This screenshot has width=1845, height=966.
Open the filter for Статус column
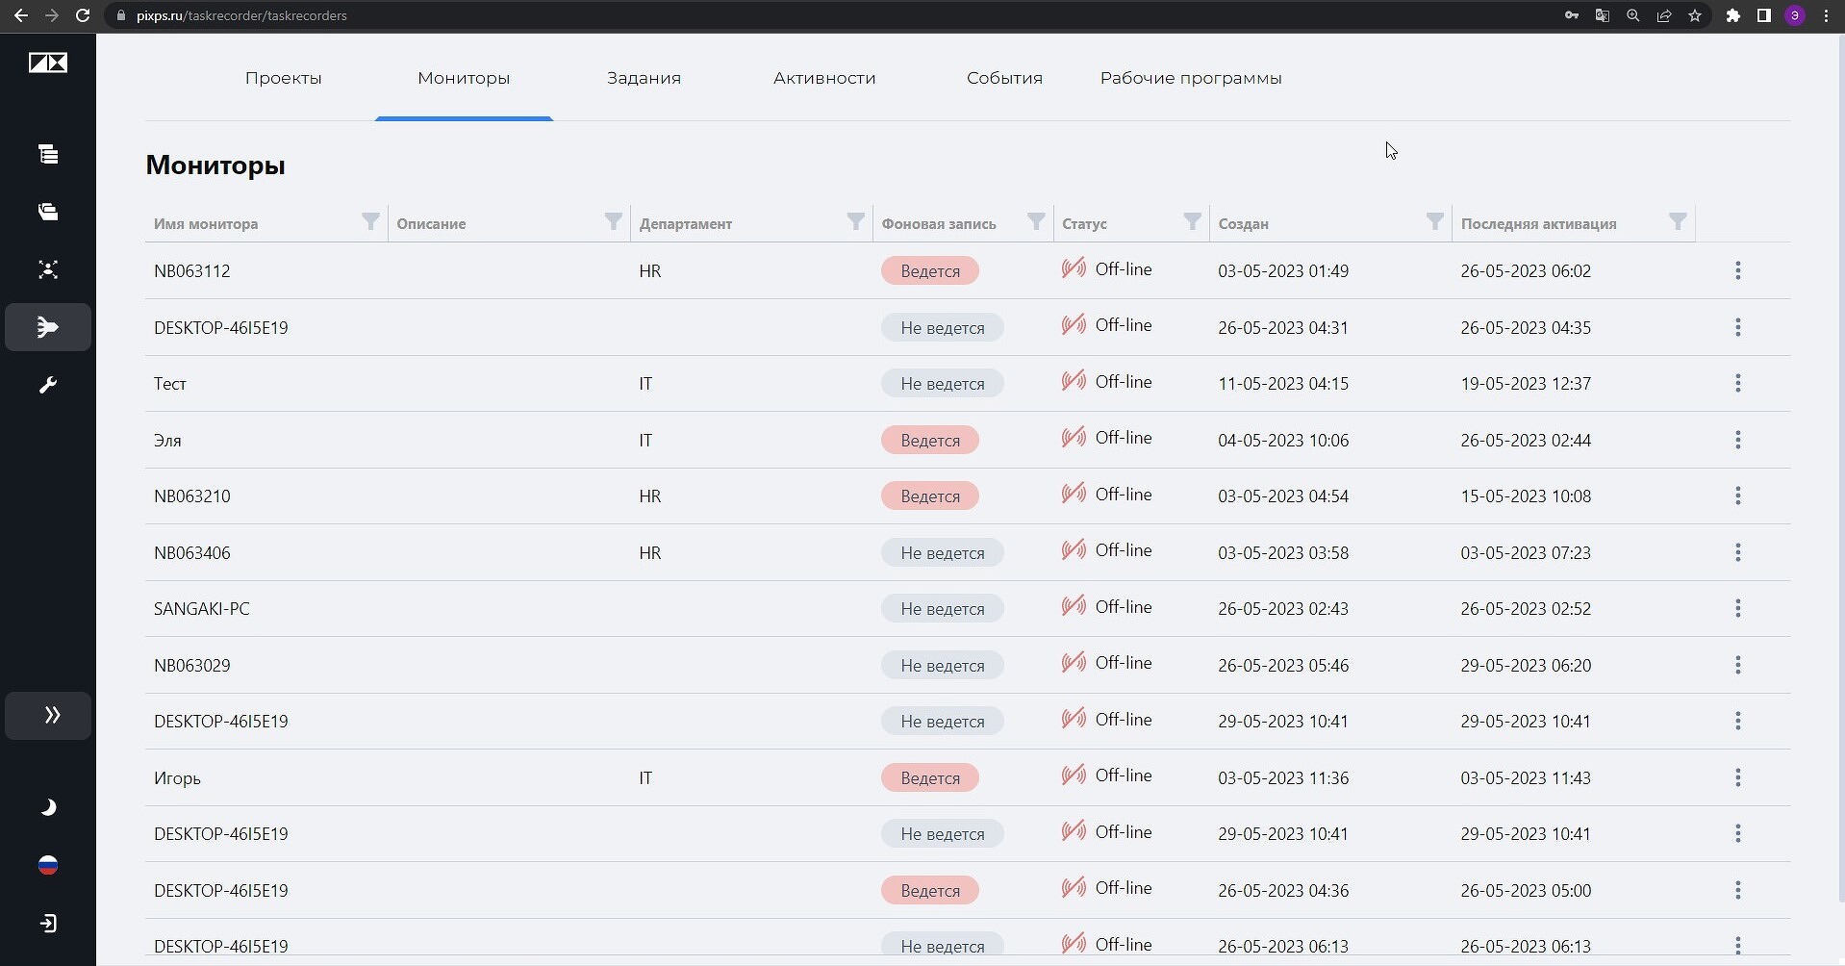click(x=1192, y=222)
